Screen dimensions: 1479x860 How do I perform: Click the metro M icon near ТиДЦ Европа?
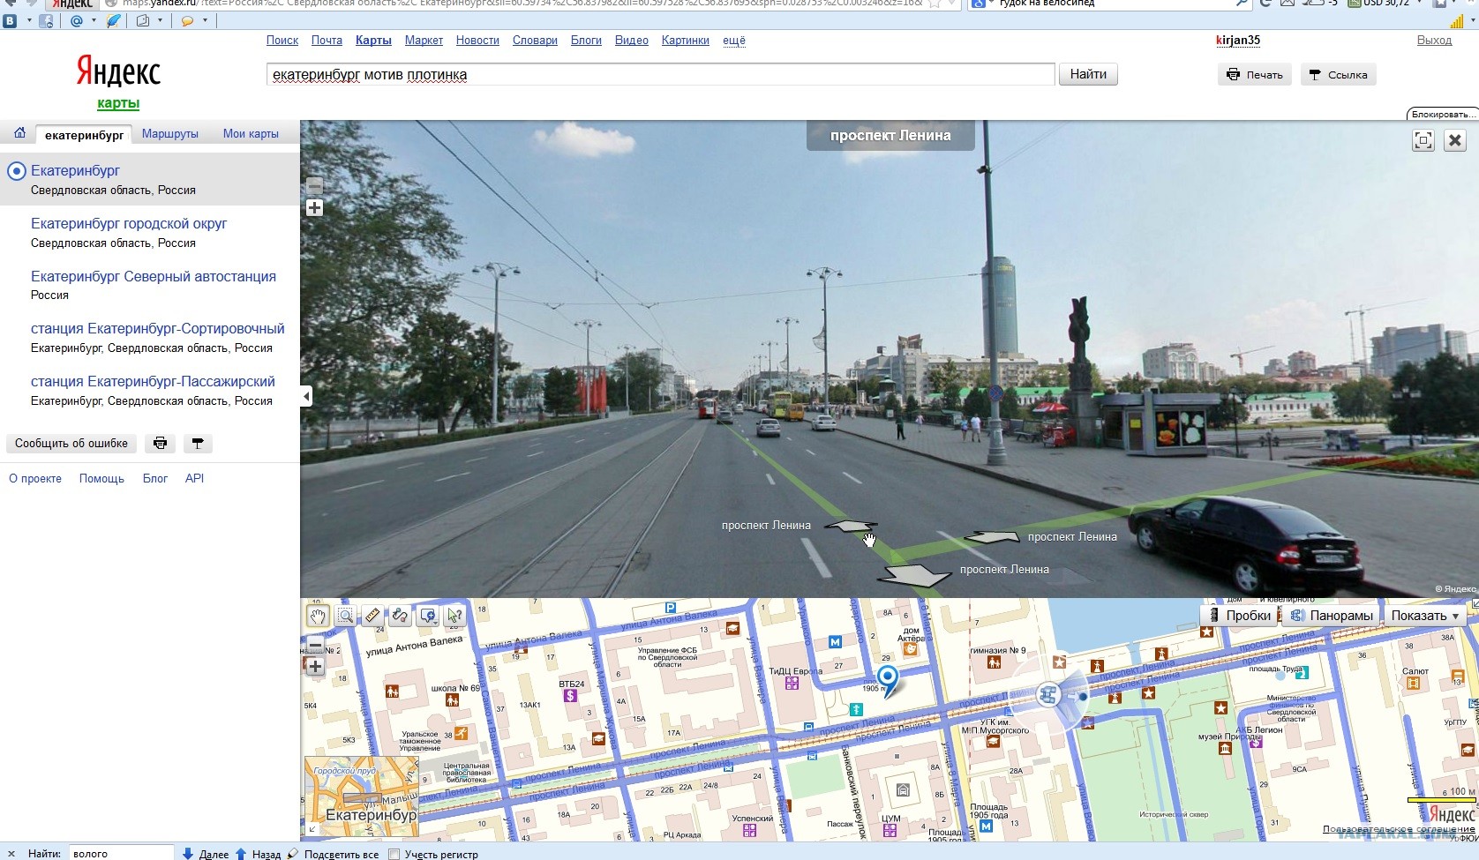(835, 642)
